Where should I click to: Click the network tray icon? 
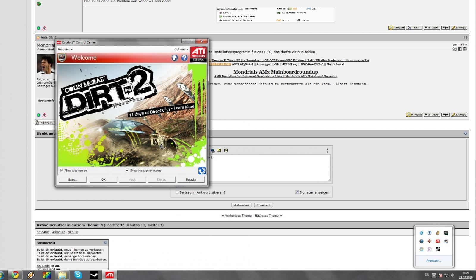click(446, 275)
